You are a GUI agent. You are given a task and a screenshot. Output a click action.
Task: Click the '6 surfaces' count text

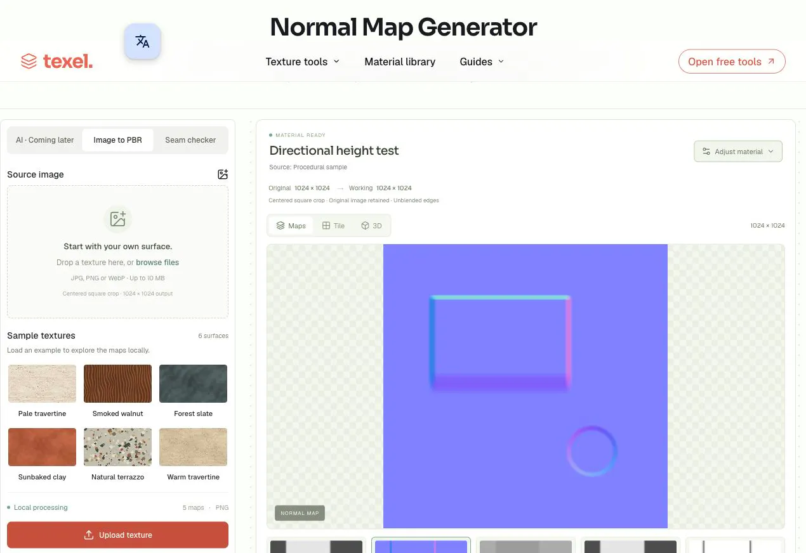click(213, 335)
